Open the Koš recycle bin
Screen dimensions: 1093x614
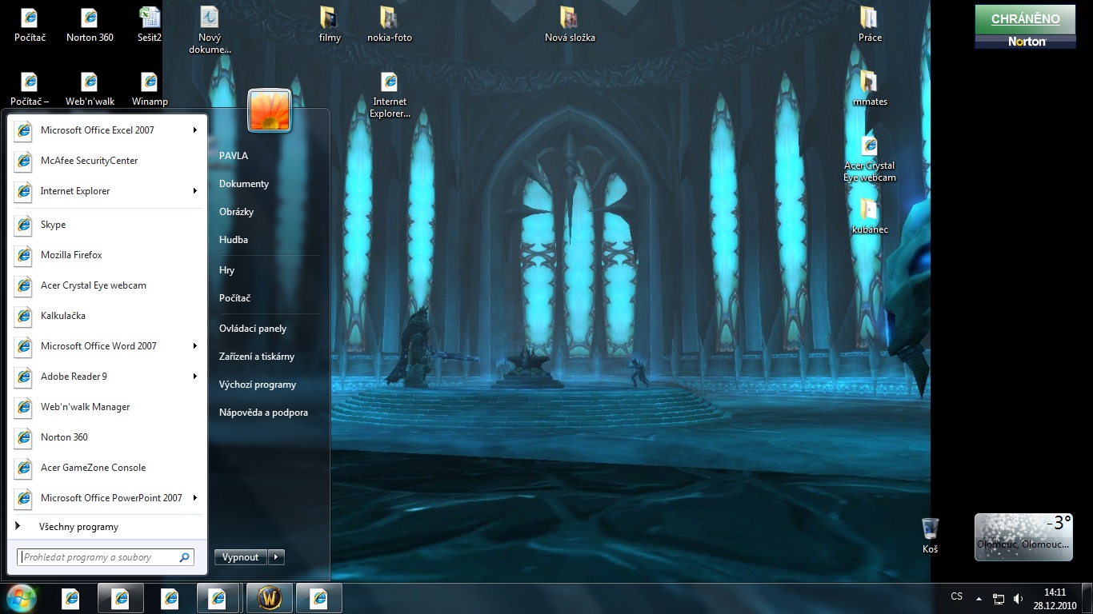[930, 535]
